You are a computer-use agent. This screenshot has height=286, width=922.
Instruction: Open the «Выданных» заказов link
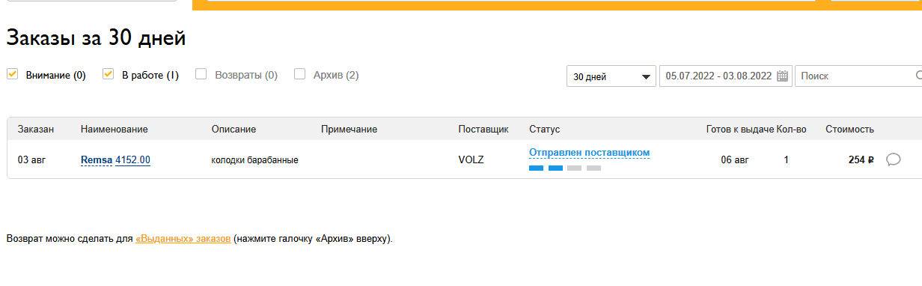(183, 239)
